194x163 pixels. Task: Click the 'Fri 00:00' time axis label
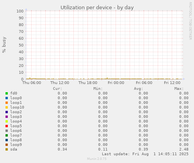(116, 83)
